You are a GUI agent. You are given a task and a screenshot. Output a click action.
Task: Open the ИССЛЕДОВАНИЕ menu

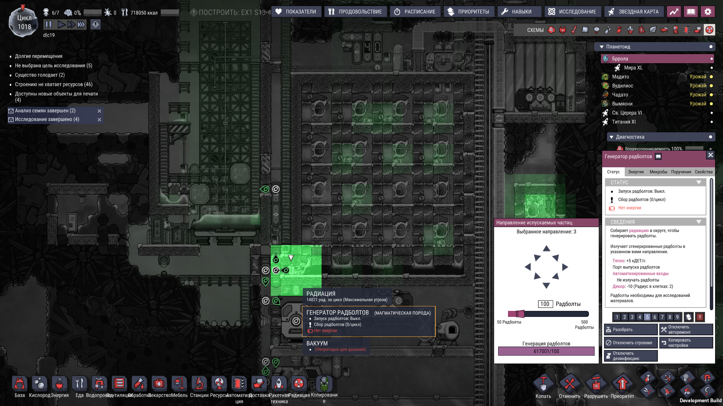[x=572, y=12]
